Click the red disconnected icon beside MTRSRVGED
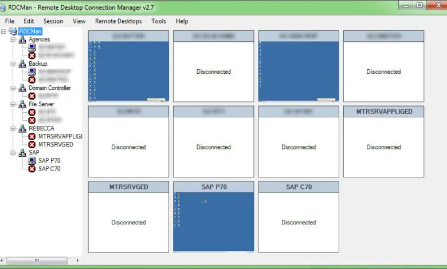 32,145
